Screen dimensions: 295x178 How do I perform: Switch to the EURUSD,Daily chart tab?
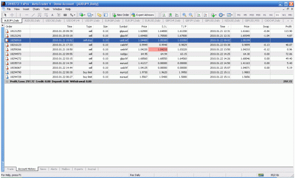(152, 21)
